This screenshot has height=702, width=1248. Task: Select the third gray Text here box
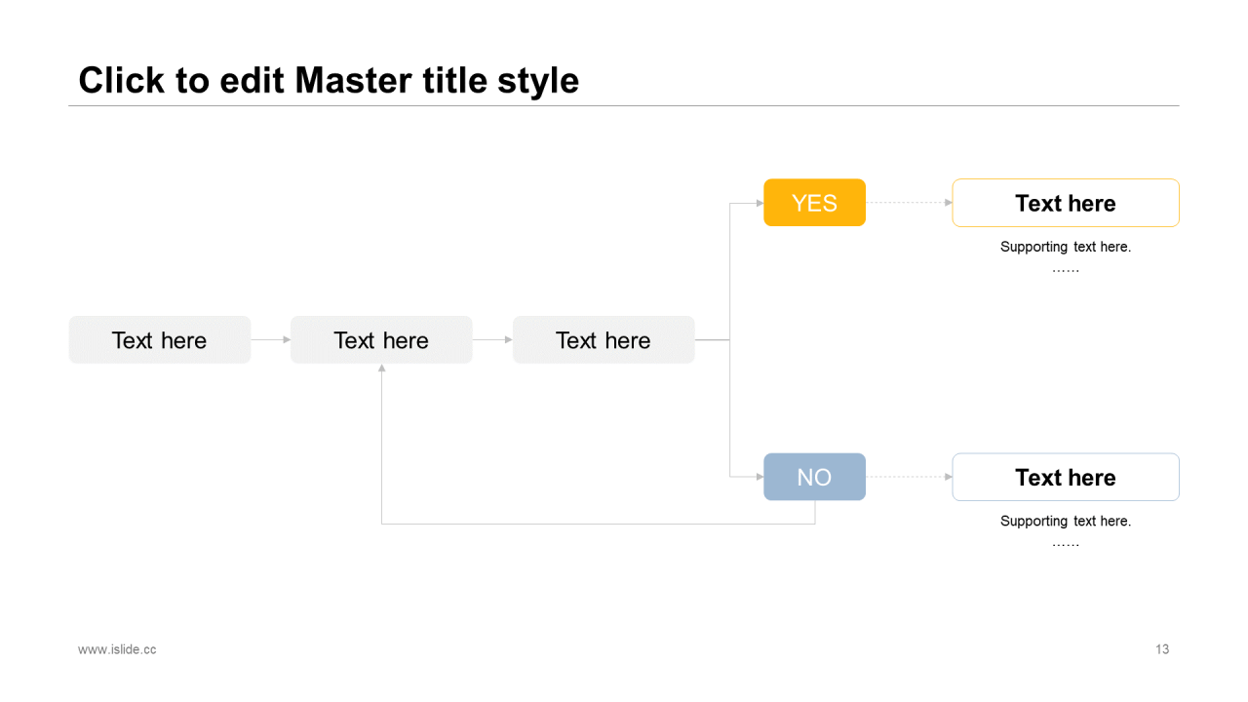pyautogui.click(x=604, y=340)
